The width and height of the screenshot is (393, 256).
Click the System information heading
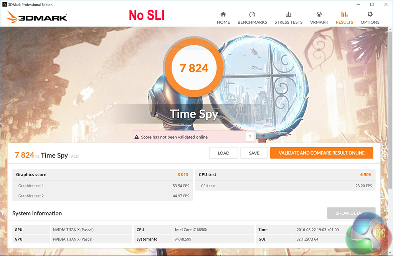click(37, 213)
